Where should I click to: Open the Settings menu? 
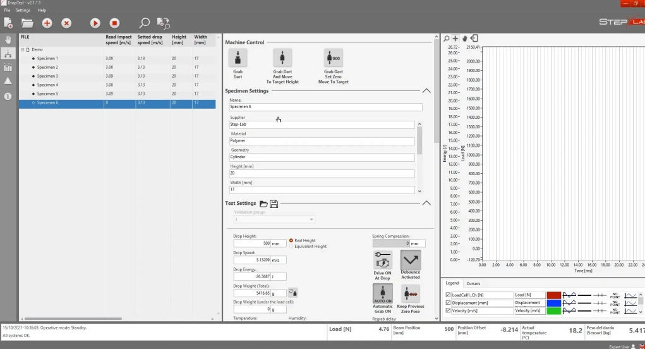23,10
